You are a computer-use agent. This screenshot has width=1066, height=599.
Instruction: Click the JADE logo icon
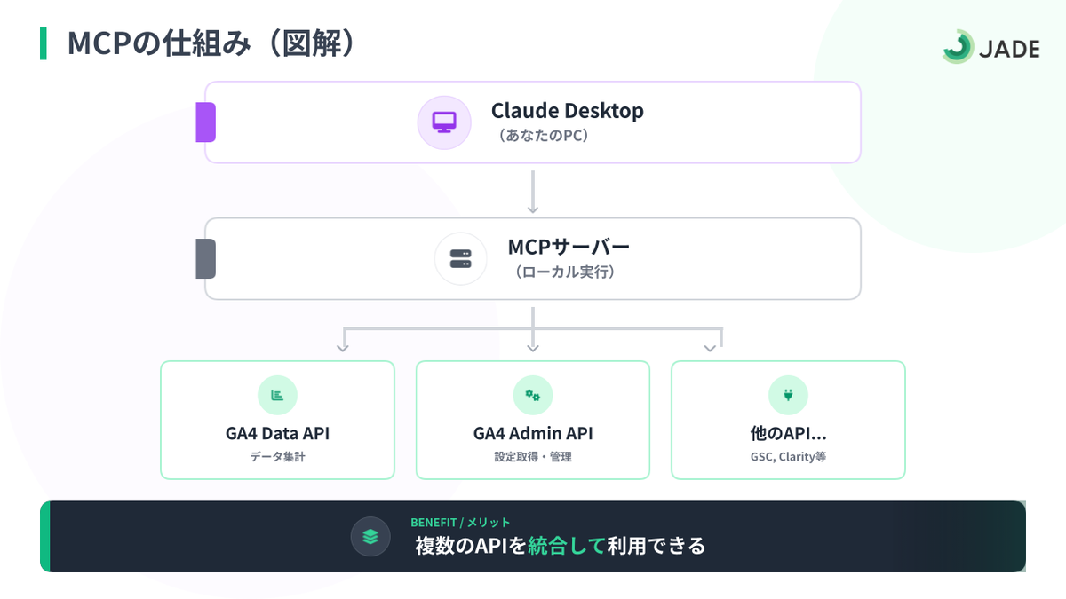(958, 47)
